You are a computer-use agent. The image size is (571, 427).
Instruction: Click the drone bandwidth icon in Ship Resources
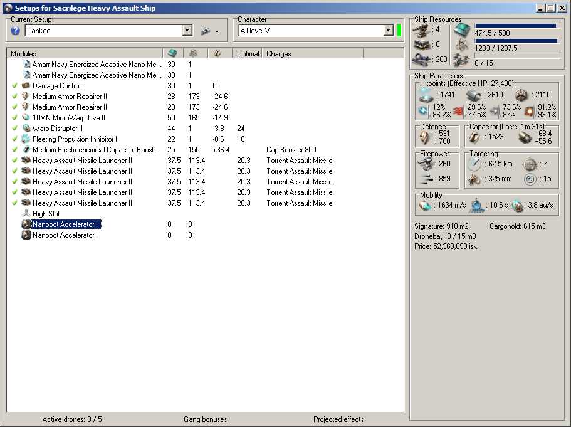(462, 60)
